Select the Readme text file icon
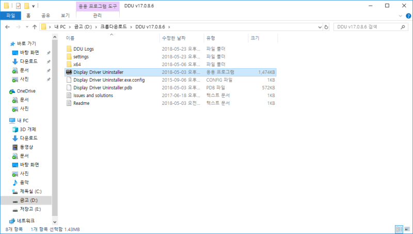The width and height of the screenshot is (413, 234). tap(69, 103)
